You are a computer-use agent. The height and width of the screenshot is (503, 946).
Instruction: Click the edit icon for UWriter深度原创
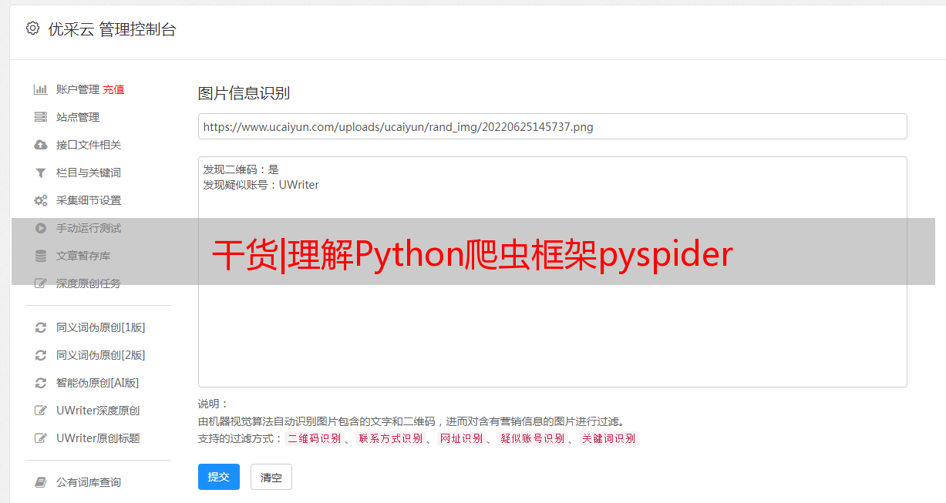tap(41, 411)
